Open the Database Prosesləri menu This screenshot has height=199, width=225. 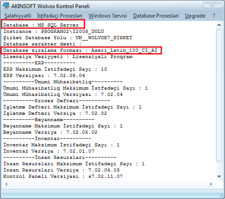point(156,16)
